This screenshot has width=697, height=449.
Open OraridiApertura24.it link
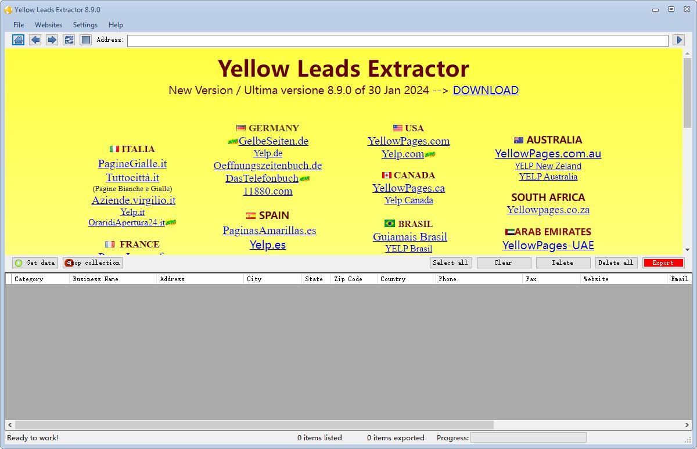pyautogui.click(x=127, y=222)
